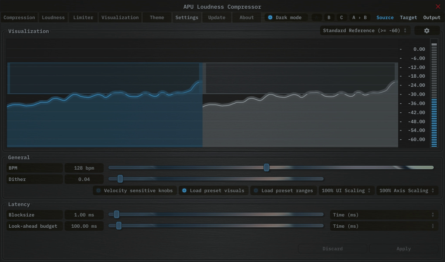Click the BPM slider handle
The height and width of the screenshot is (262, 445).
point(266,168)
